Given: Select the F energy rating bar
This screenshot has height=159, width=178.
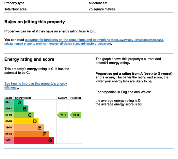Looking at the screenshot, I should tap(31, 134).
